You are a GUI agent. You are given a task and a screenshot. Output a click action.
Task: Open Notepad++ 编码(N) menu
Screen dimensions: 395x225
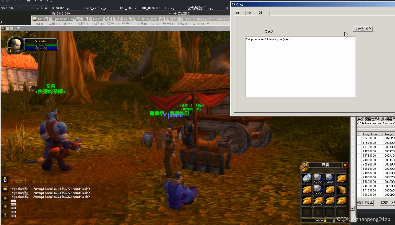98,24
